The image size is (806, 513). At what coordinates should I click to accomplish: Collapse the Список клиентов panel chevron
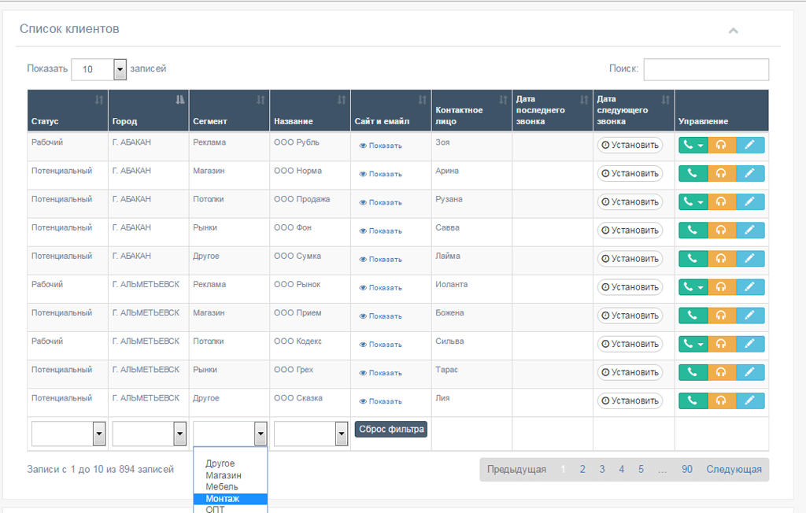tap(734, 31)
